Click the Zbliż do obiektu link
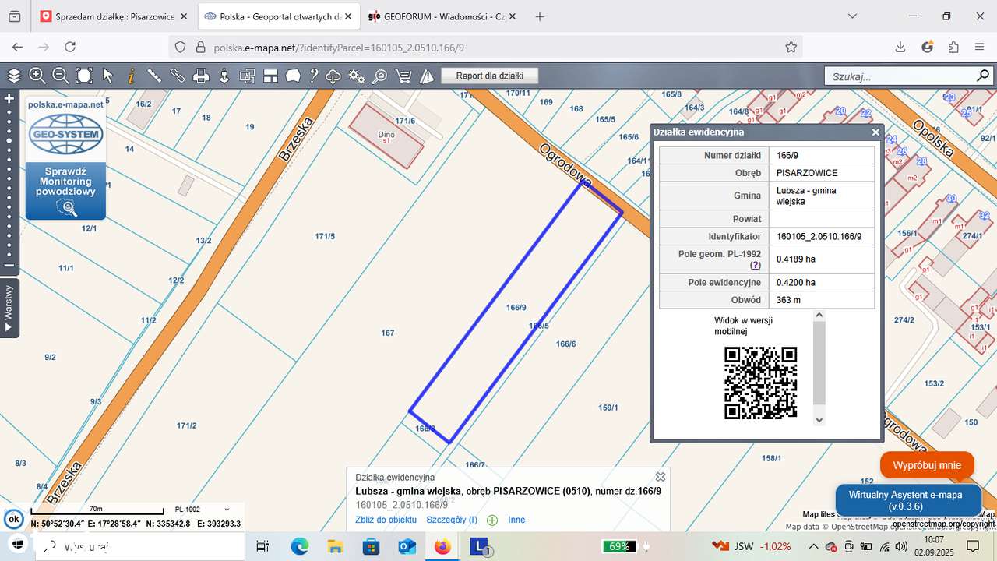The image size is (997, 561). [x=386, y=520]
